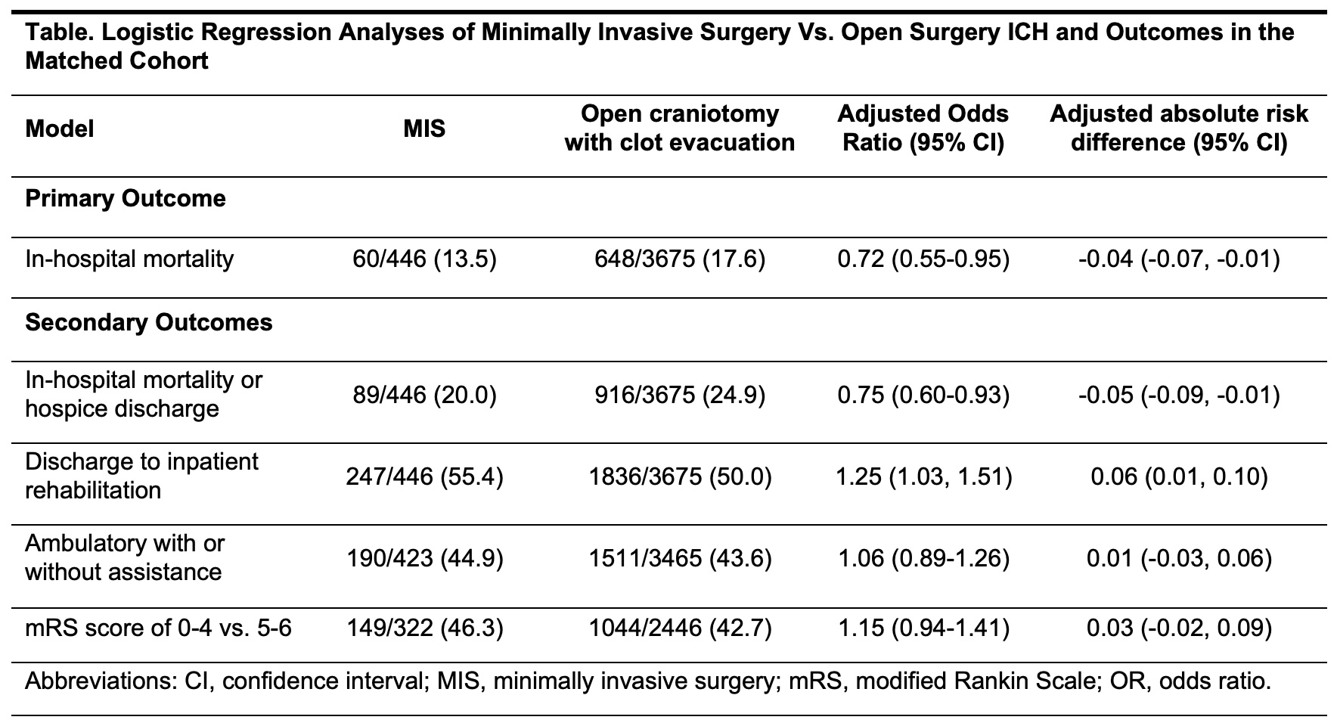Click the table title text
The height and width of the screenshot is (723, 1337).
pyautogui.click(x=659, y=46)
